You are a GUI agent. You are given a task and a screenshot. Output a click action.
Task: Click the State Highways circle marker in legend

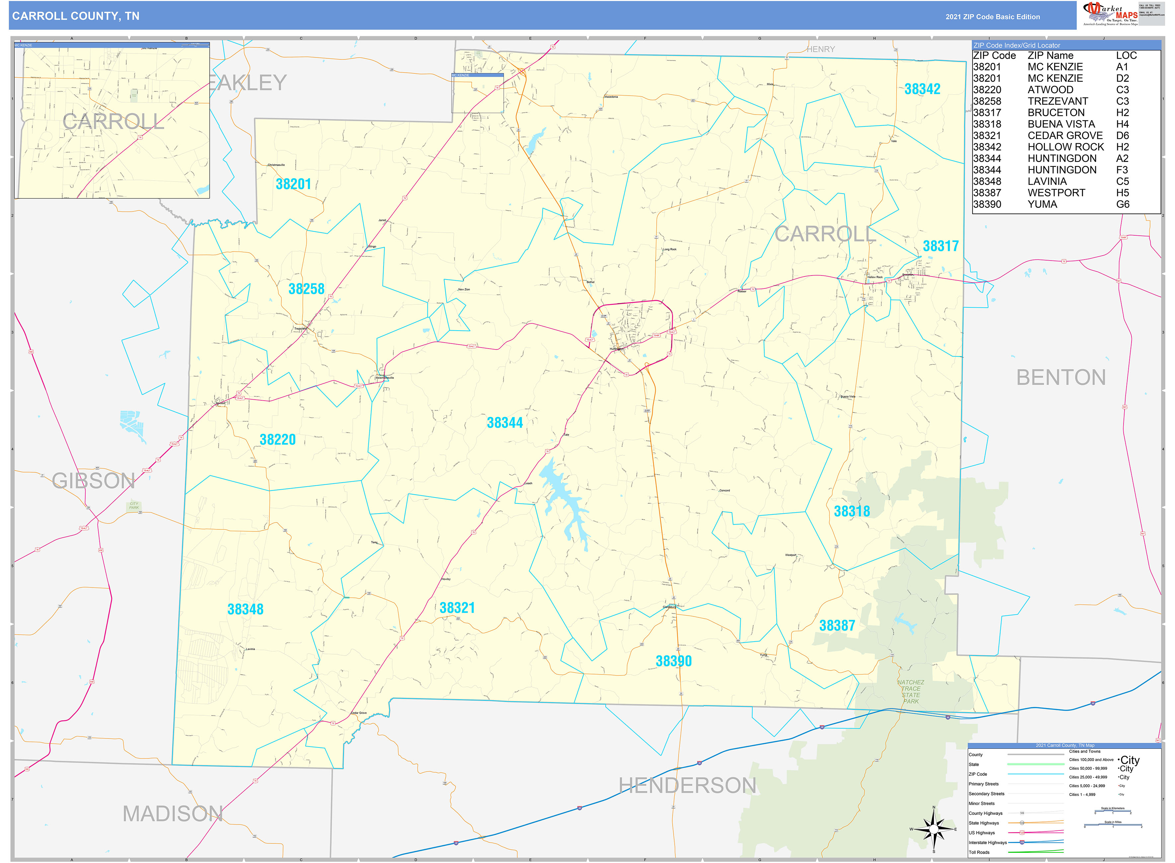pyautogui.click(x=1022, y=823)
